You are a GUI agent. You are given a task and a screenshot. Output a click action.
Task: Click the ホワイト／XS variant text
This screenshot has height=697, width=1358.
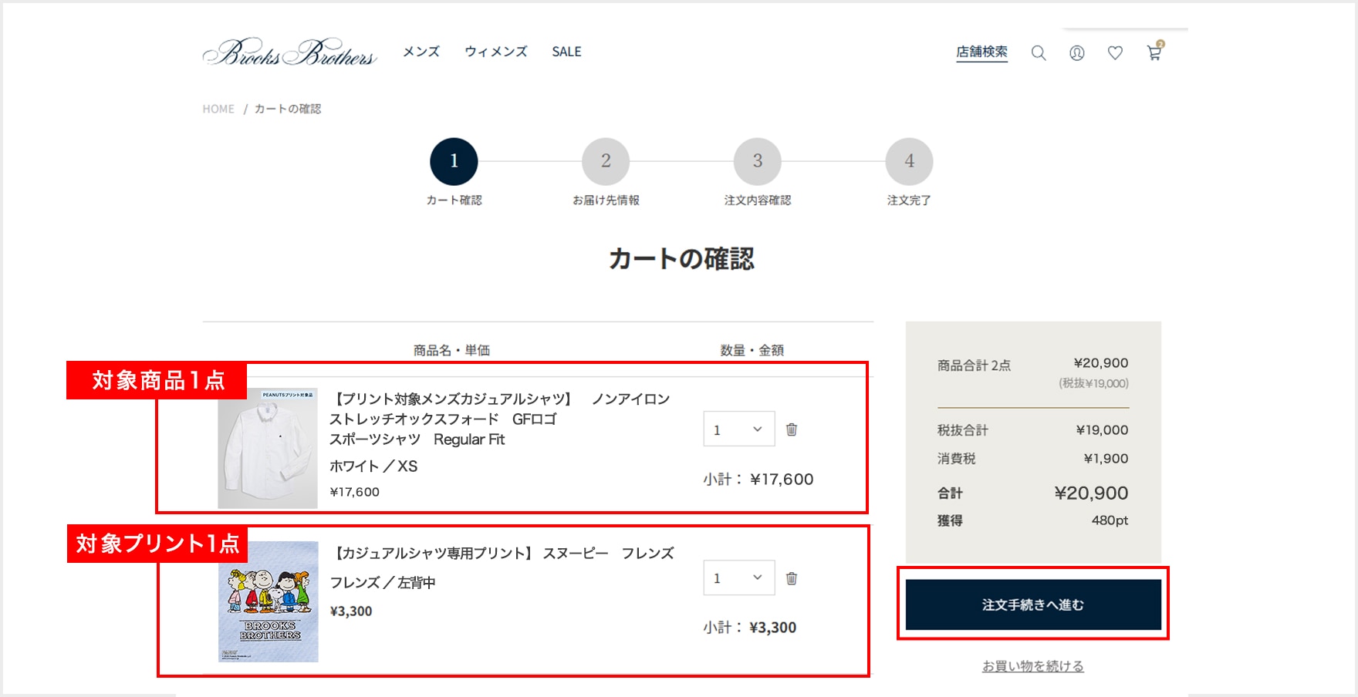pos(373,466)
